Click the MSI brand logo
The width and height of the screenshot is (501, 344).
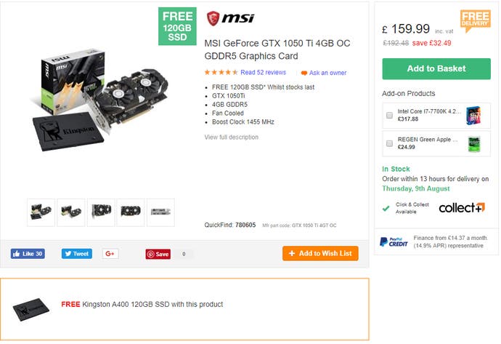230,19
